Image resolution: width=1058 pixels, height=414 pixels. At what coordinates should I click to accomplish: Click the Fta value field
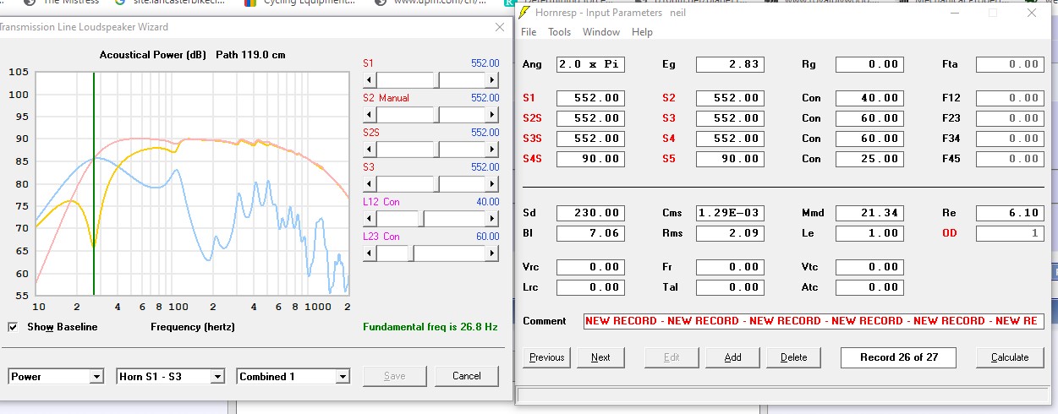click(x=1010, y=64)
